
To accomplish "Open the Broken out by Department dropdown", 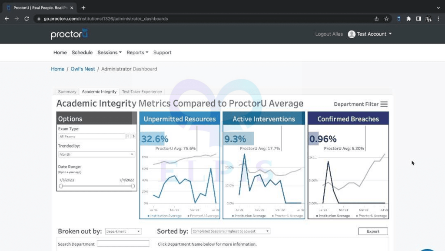I will pos(123,231).
